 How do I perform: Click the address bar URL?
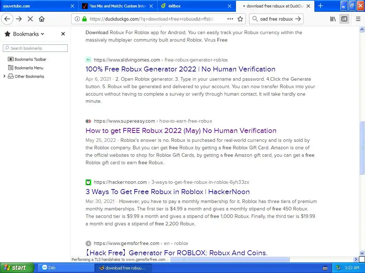click(x=151, y=19)
